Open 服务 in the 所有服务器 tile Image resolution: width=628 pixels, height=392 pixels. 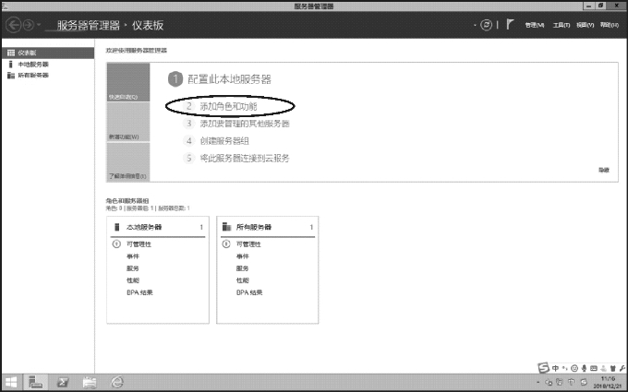(243, 268)
